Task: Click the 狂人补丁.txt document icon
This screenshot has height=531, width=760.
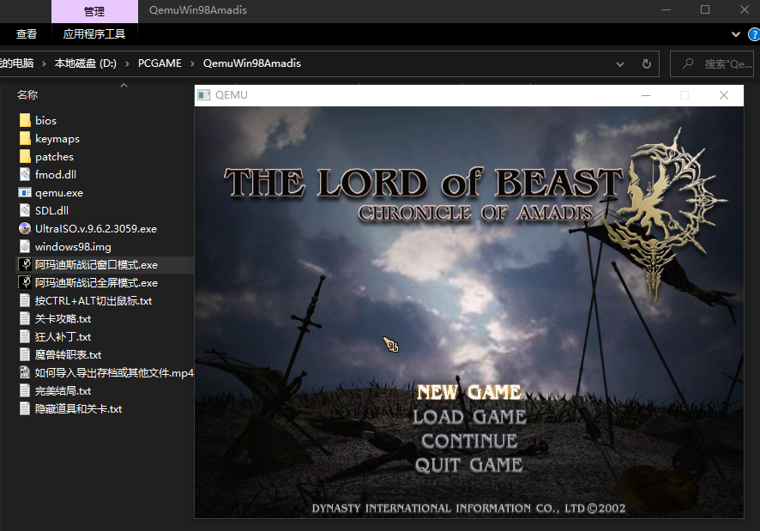Action: [x=25, y=336]
